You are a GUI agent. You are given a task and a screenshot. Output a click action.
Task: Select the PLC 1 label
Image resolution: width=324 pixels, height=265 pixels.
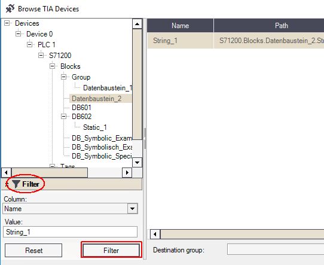click(47, 45)
